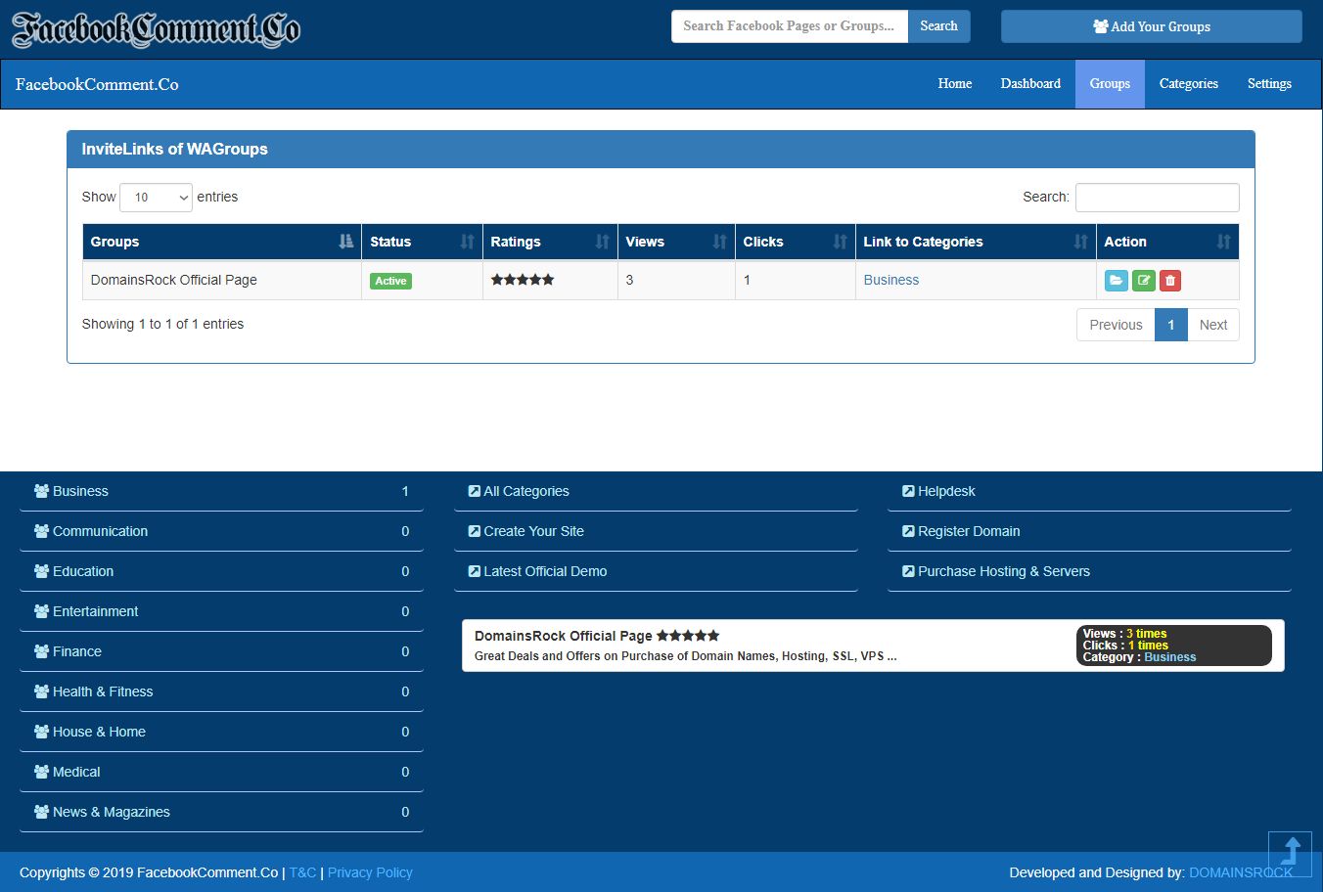Click the scroll-to-top arrow icon
Viewport: 1323px width, 892px height.
[1290, 853]
